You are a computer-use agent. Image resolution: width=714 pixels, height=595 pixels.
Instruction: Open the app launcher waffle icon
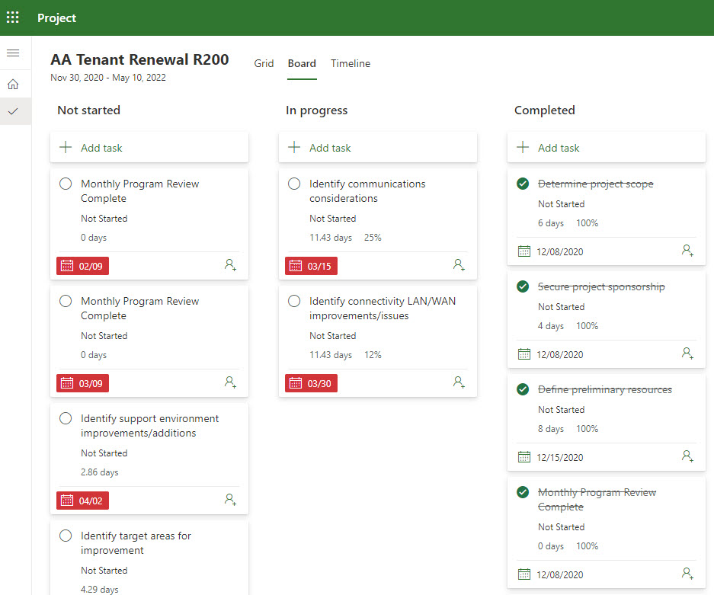pos(13,18)
